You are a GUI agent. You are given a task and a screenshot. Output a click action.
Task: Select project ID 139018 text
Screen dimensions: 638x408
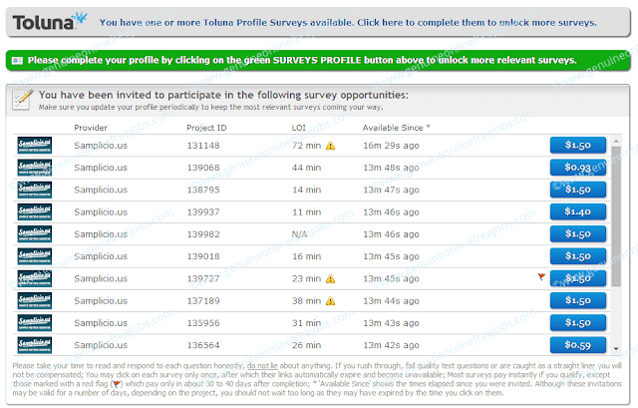[203, 256]
